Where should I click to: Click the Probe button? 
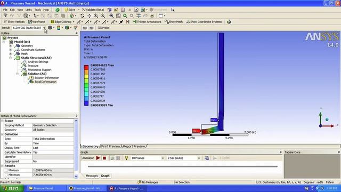[104, 28]
